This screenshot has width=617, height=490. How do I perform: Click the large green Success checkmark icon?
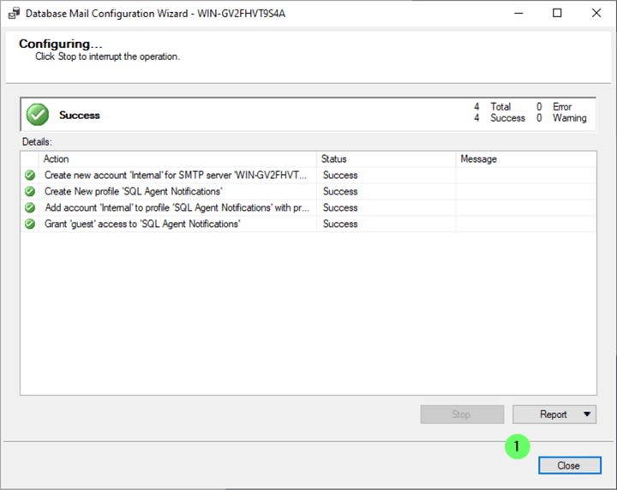pos(38,115)
